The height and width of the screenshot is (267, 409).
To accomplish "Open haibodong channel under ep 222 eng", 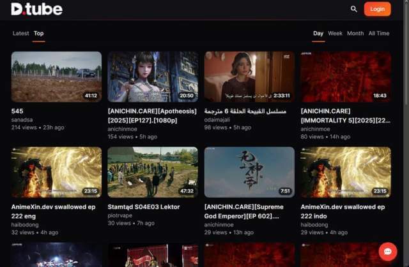I will click(x=25, y=224).
